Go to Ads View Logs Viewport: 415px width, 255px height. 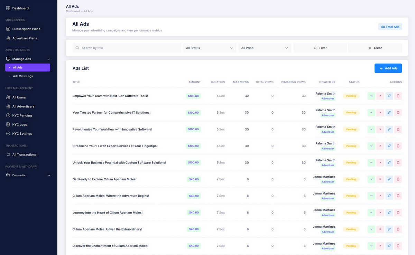coord(23,76)
